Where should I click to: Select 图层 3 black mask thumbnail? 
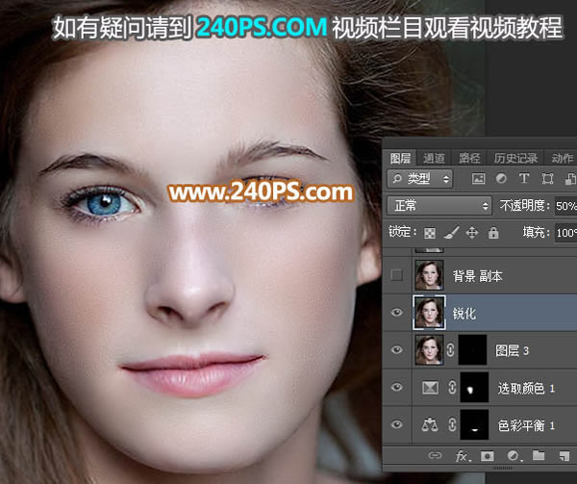click(473, 349)
